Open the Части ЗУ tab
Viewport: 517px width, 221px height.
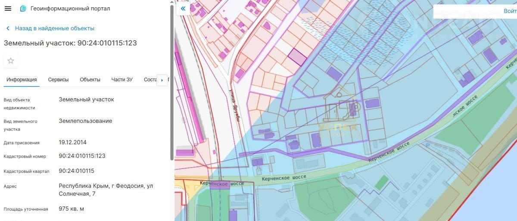click(122, 80)
